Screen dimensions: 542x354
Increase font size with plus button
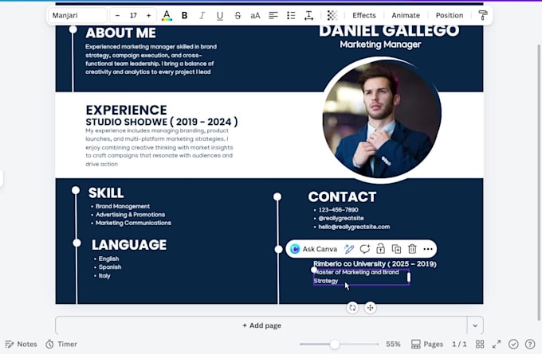(x=148, y=16)
